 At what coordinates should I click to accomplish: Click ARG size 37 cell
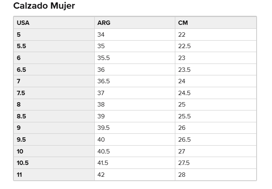(x=101, y=93)
